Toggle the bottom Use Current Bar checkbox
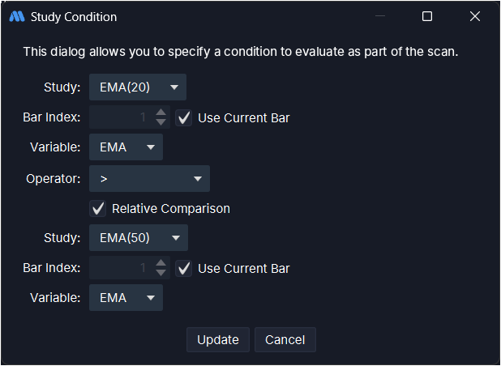Image resolution: width=501 pixels, height=366 pixels. [x=185, y=268]
